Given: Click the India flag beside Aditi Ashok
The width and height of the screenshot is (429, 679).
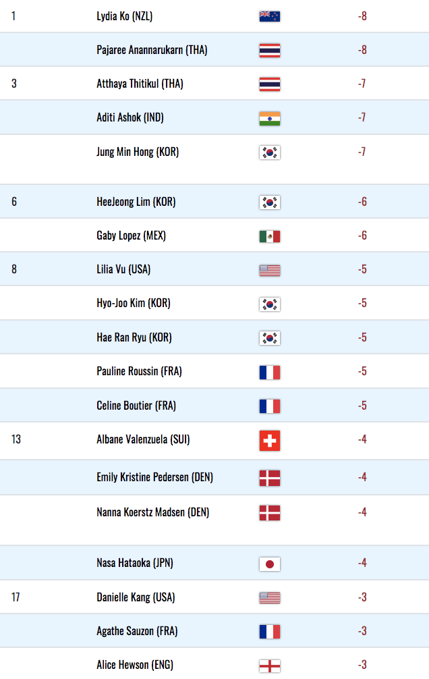Looking at the screenshot, I should tap(270, 118).
